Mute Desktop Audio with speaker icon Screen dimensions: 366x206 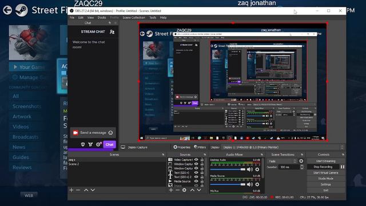[250, 169]
